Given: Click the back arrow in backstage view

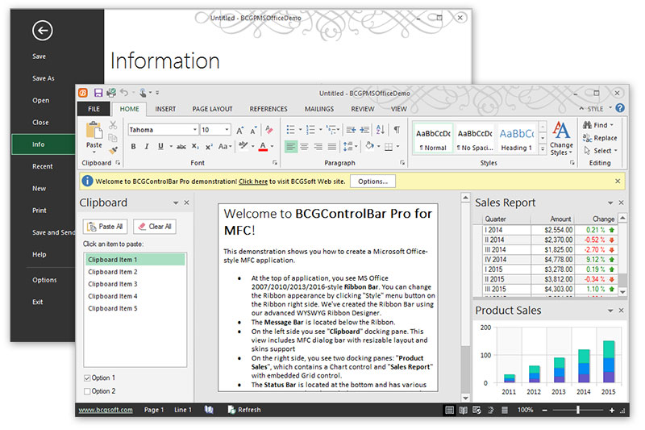Looking at the screenshot, I should point(43,31).
